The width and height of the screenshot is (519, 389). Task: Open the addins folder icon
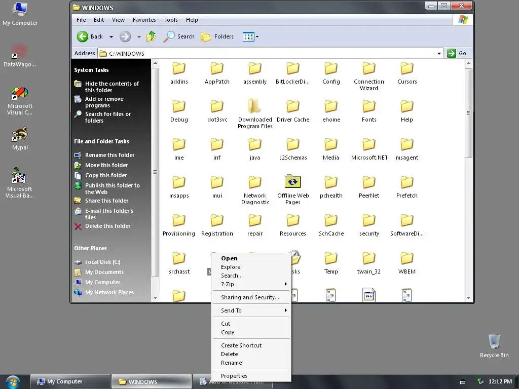pyautogui.click(x=179, y=68)
